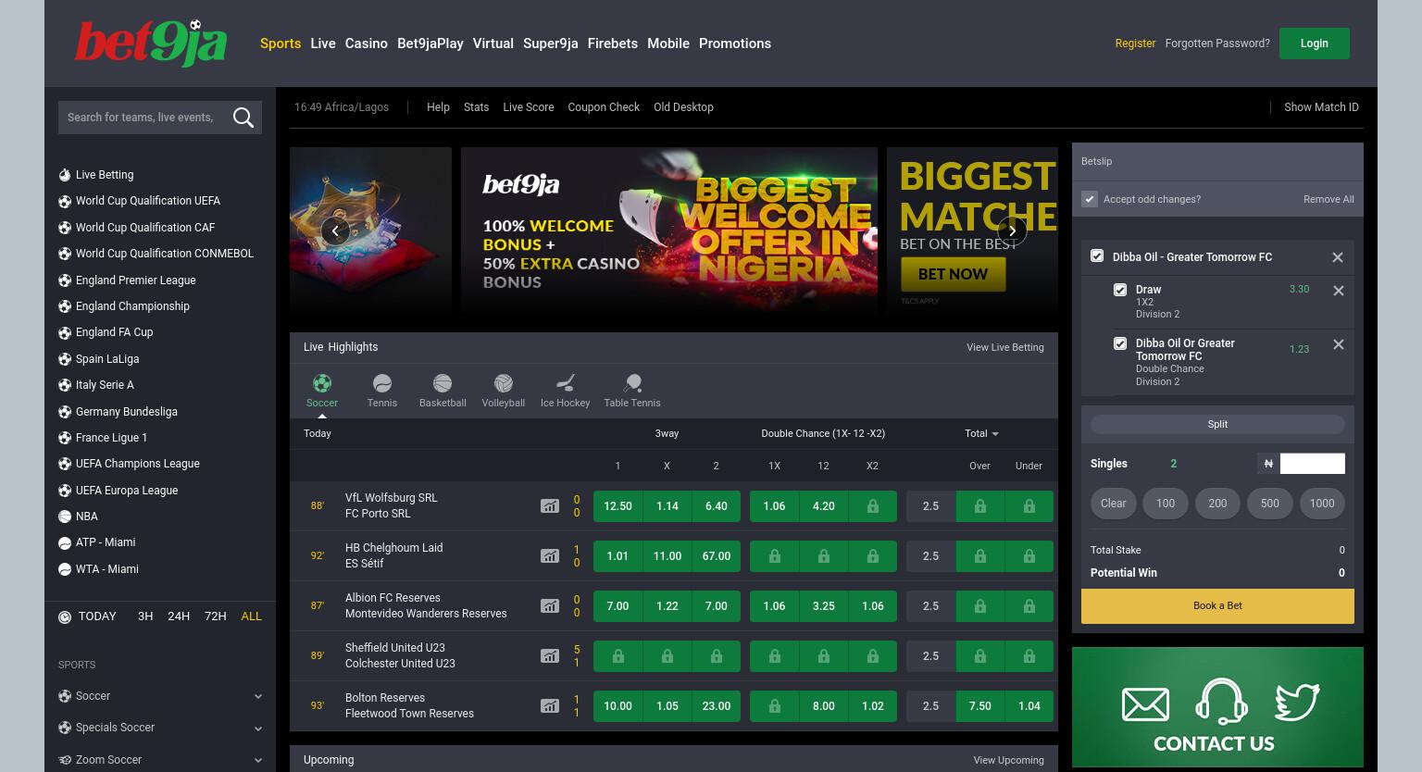1422x772 pixels.
Task: Expand the Soccer sports category
Action: 160,696
